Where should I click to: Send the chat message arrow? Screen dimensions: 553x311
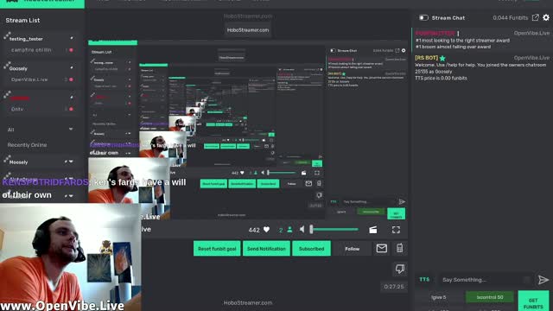543,280
